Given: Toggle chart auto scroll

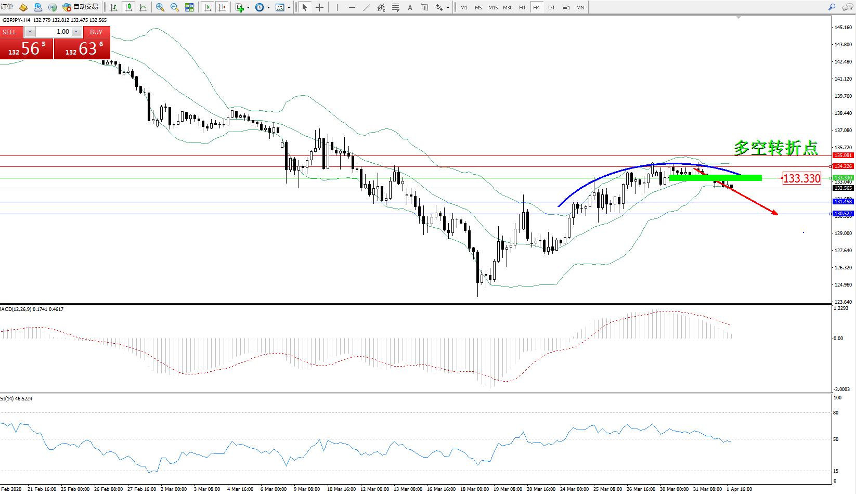Looking at the screenshot, I should (207, 7).
